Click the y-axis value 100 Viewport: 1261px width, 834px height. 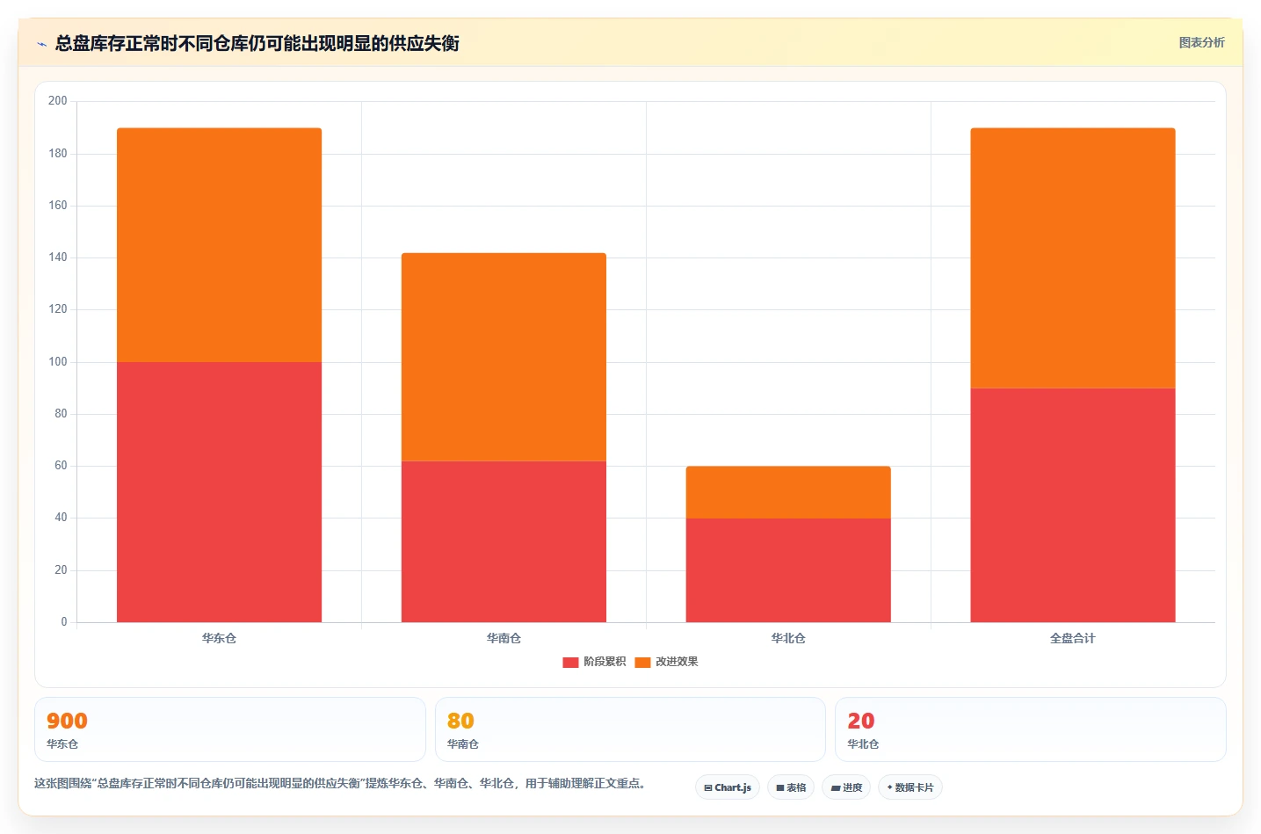coord(58,361)
